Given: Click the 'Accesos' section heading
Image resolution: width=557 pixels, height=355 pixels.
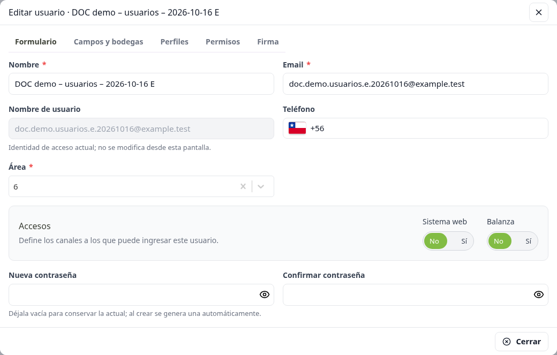Looking at the screenshot, I should click(34, 226).
